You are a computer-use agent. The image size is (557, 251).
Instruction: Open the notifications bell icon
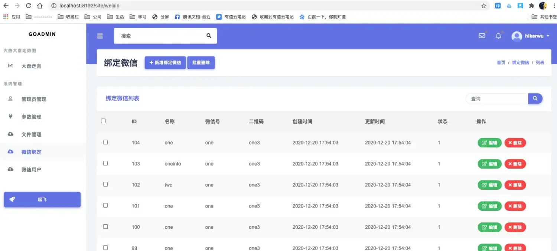[x=498, y=35]
